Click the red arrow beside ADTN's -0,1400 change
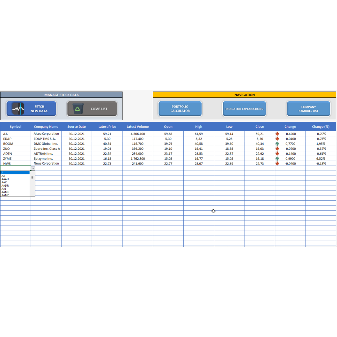The height and width of the screenshot is (337, 337). click(x=277, y=153)
